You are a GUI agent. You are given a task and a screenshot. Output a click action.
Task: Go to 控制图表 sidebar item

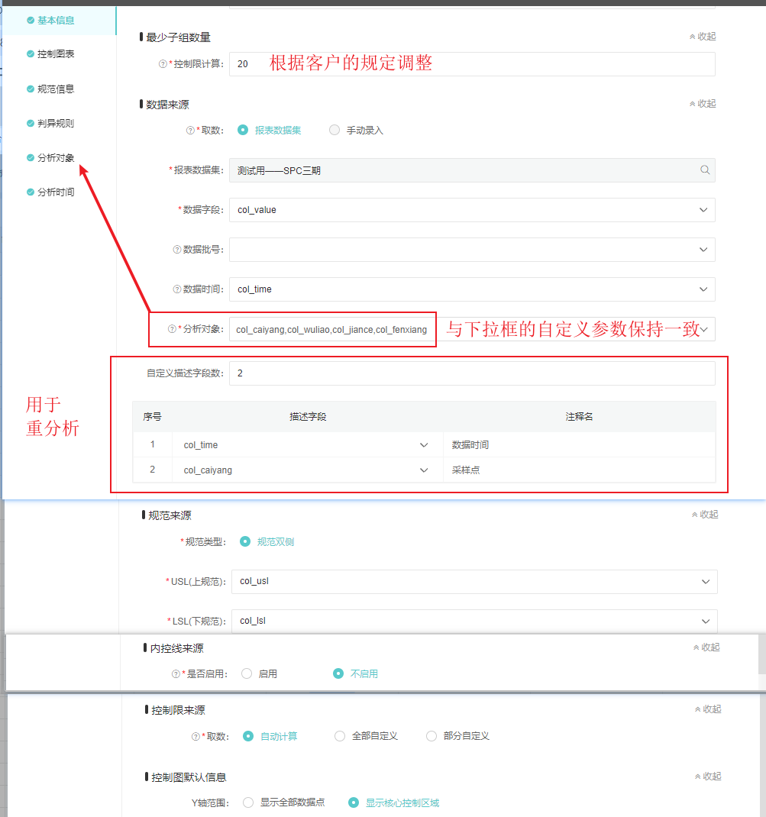point(56,53)
